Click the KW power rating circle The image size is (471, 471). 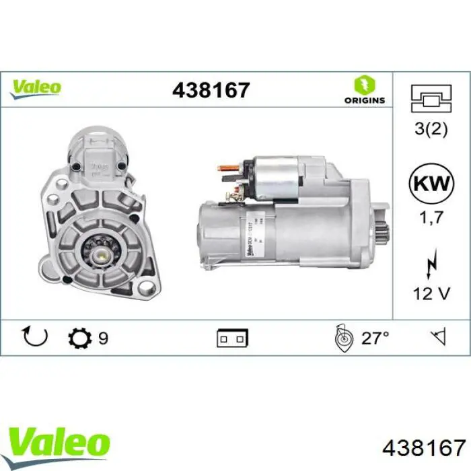point(431,183)
